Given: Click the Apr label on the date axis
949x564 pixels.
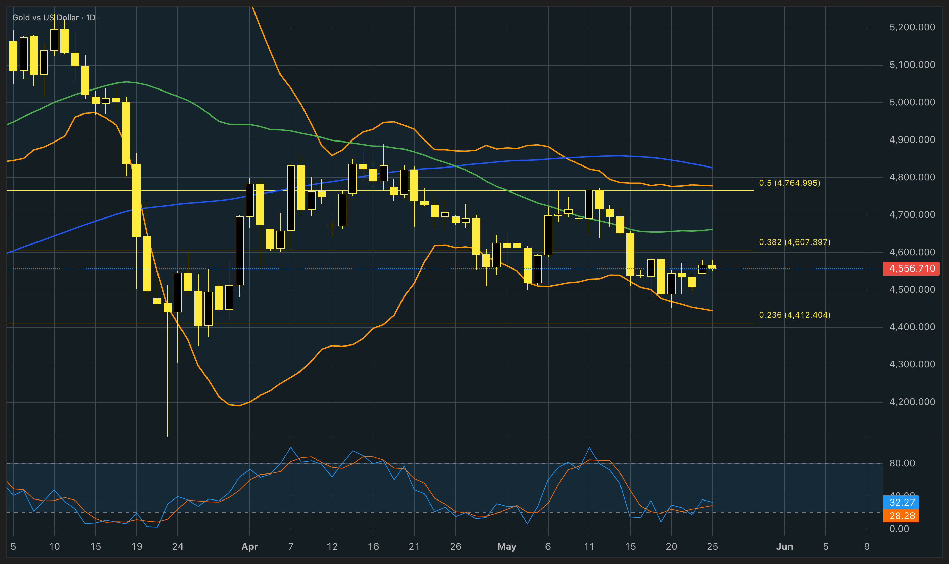Looking at the screenshot, I should click(250, 547).
